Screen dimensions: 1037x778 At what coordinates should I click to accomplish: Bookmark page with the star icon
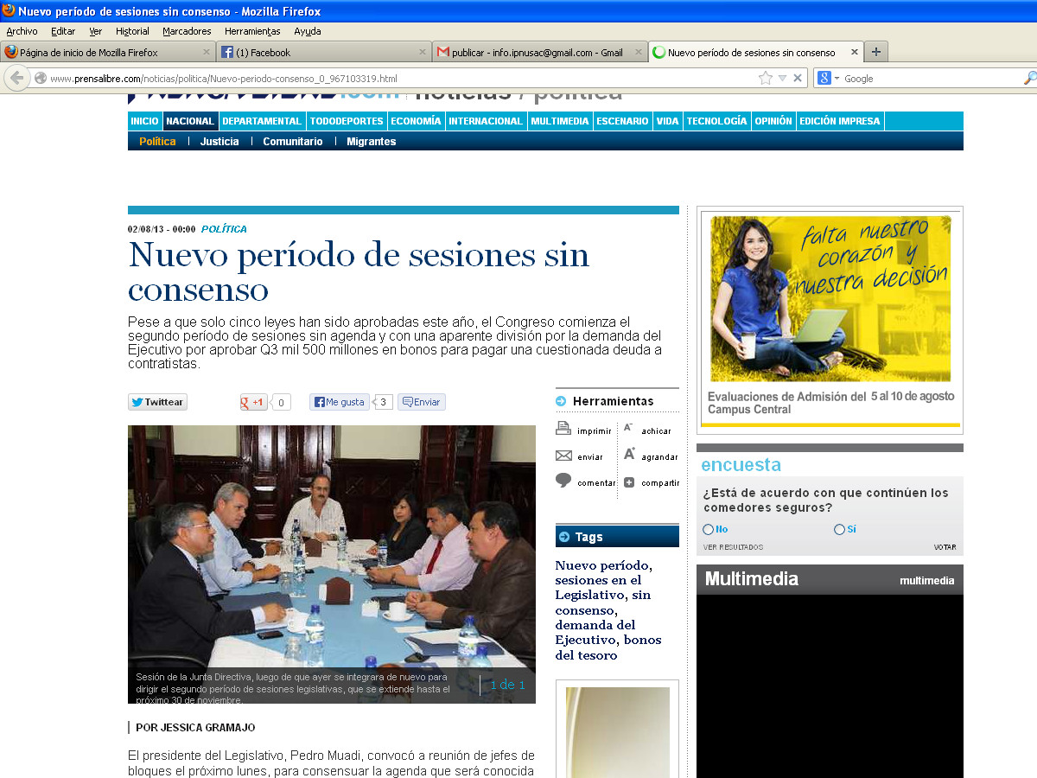pyautogui.click(x=765, y=78)
